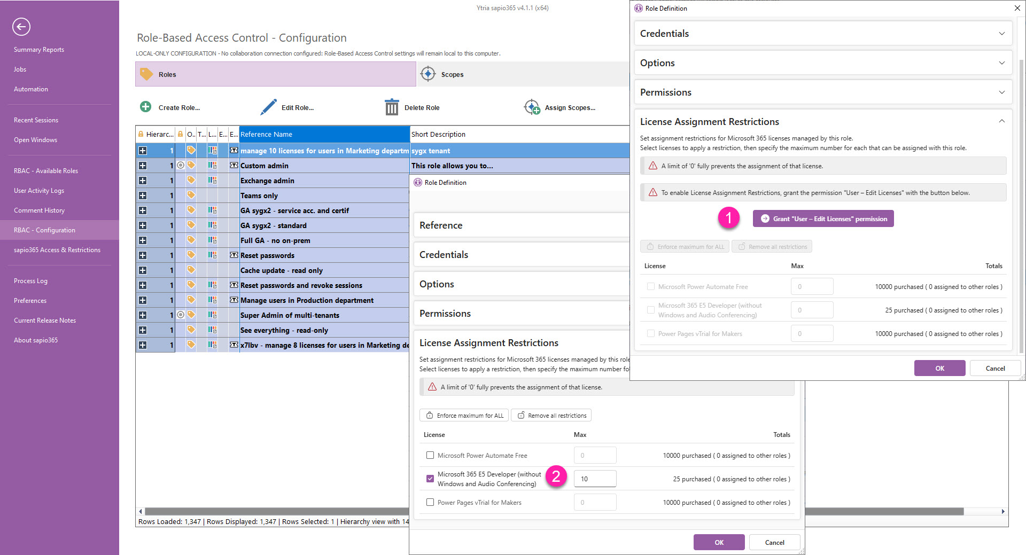The height and width of the screenshot is (555, 1026).
Task: Expand the Custom admin row hierarchy
Action: [143, 166]
